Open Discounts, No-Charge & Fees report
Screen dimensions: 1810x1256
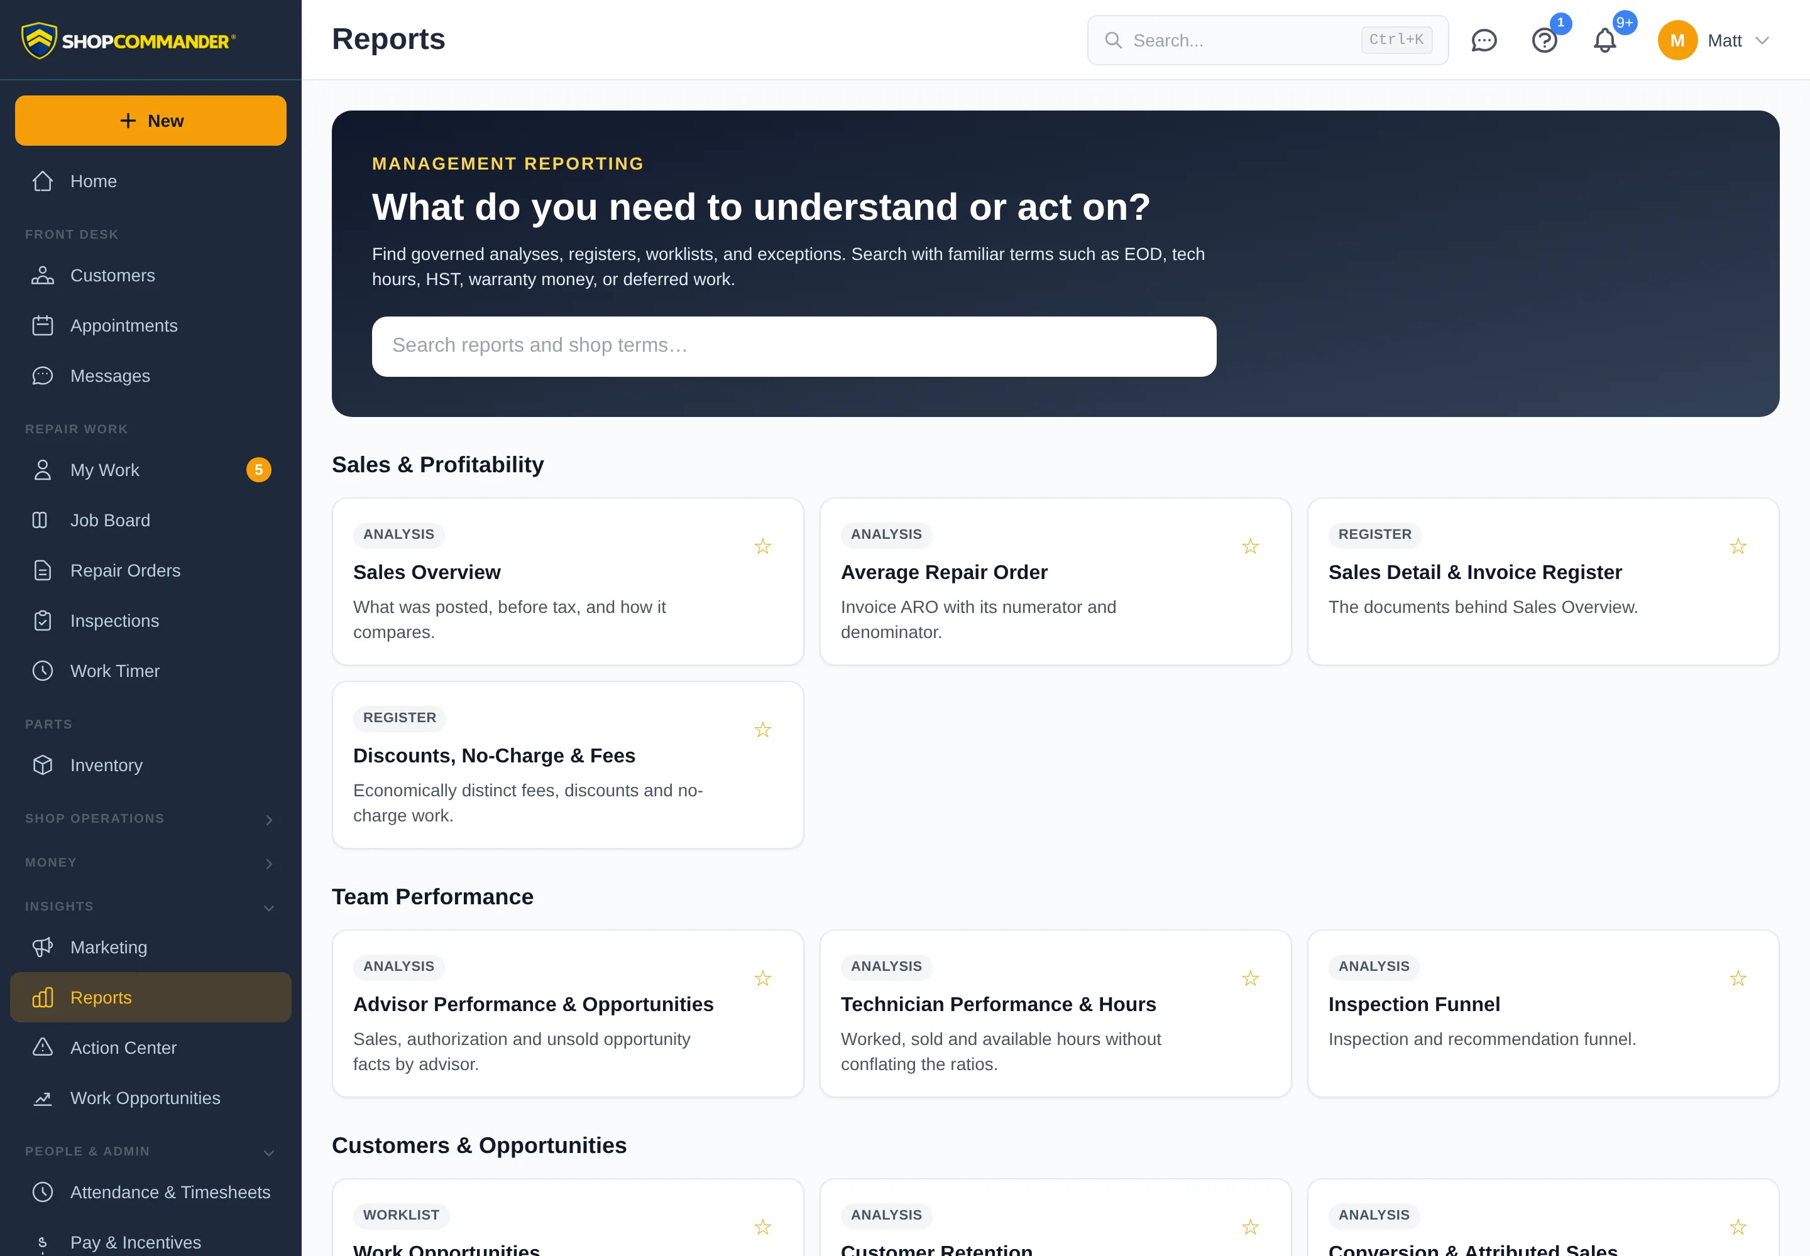coord(568,765)
